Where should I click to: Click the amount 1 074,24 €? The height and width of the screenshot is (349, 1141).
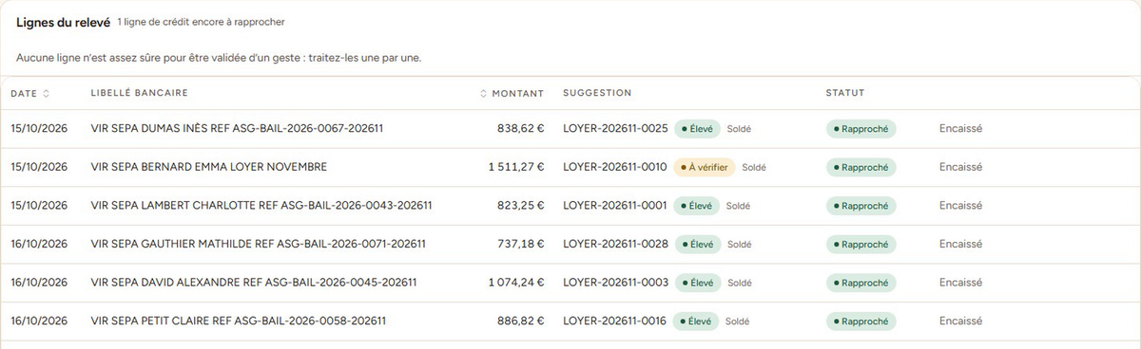pyautogui.click(x=516, y=283)
